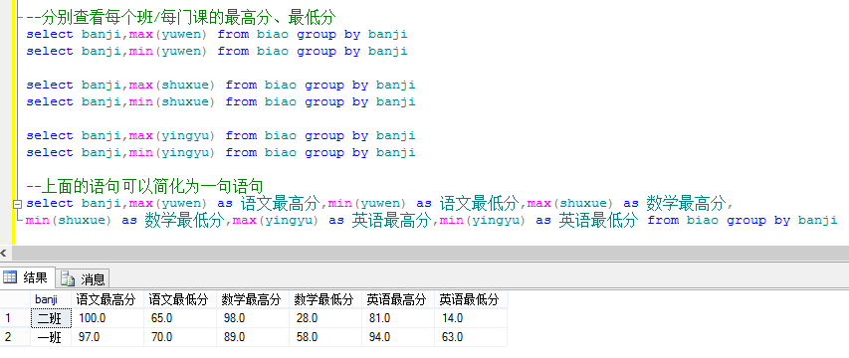The image size is (849, 358).
Task: Place cursor in the max(shuxue) query line
Action: [220, 85]
